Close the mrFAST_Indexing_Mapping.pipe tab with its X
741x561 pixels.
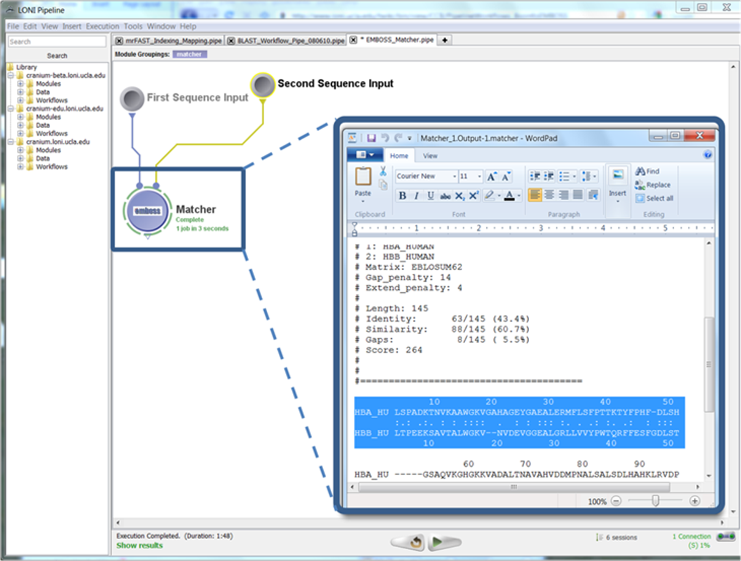coord(119,41)
